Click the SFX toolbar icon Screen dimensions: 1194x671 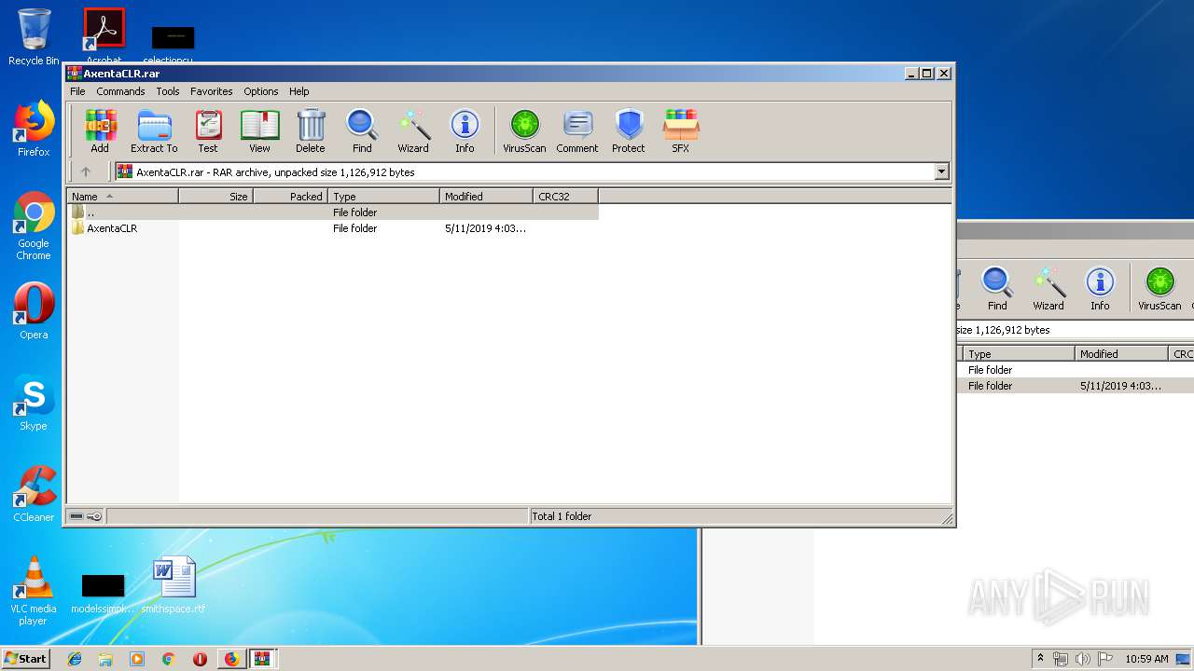(x=681, y=131)
